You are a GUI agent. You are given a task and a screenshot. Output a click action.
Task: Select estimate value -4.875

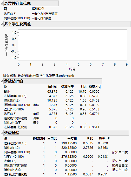point(53,96)
